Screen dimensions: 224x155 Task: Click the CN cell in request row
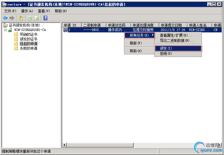point(215,30)
